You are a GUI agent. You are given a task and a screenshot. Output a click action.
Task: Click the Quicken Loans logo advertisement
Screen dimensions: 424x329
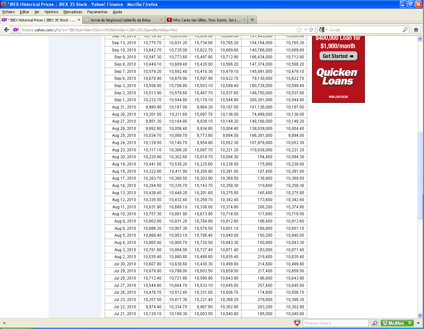point(337,77)
